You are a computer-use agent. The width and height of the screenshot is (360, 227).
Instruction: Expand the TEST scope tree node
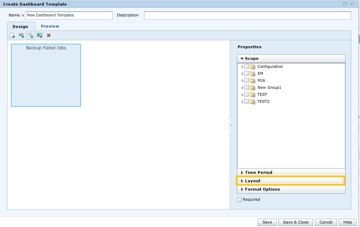click(x=243, y=94)
